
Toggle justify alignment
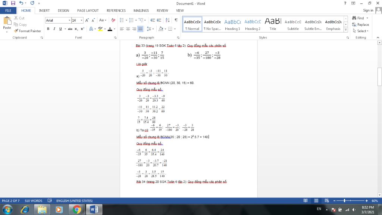[x=140, y=29]
